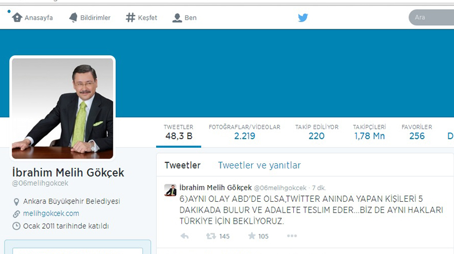
Task: Click @06melihgokcek handle in tweet
Action: [x=280, y=188]
